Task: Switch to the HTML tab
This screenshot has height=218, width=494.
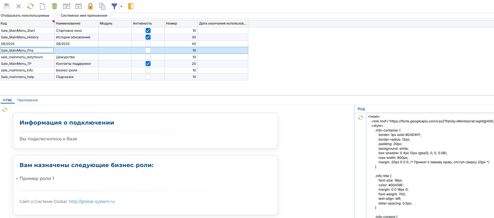Action: pyautogui.click(x=8, y=100)
